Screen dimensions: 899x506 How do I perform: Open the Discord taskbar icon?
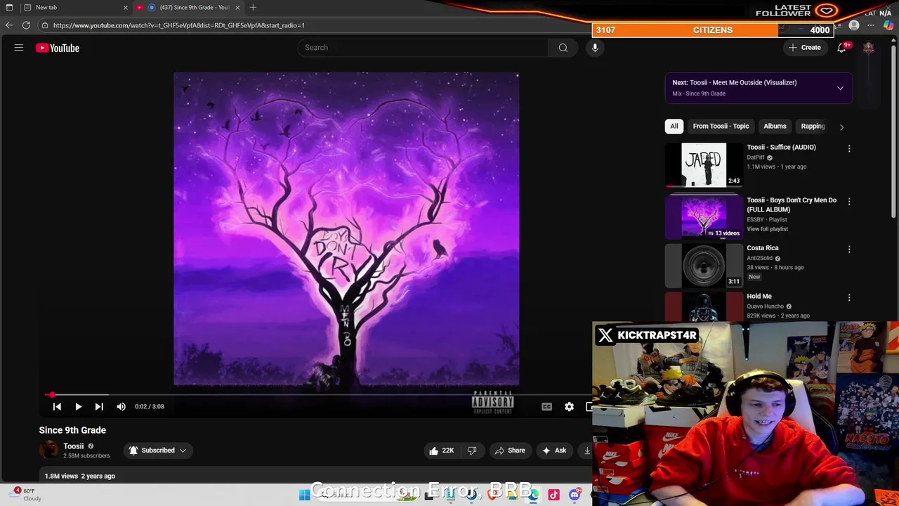tap(575, 495)
